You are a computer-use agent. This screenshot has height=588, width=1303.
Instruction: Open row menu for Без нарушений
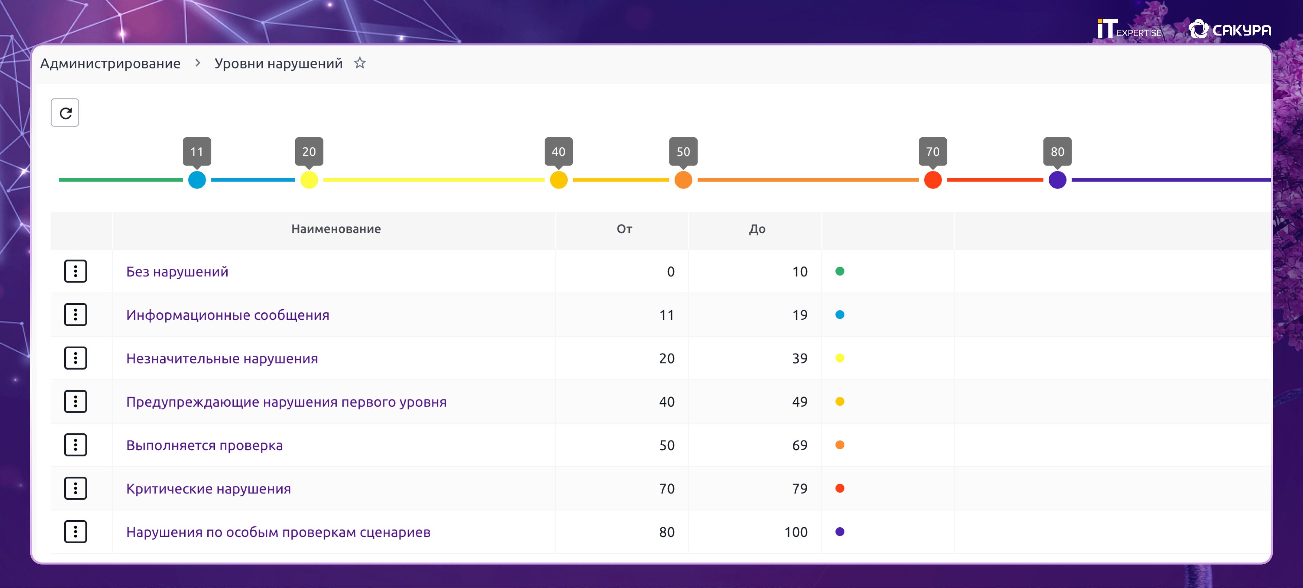coord(75,272)
